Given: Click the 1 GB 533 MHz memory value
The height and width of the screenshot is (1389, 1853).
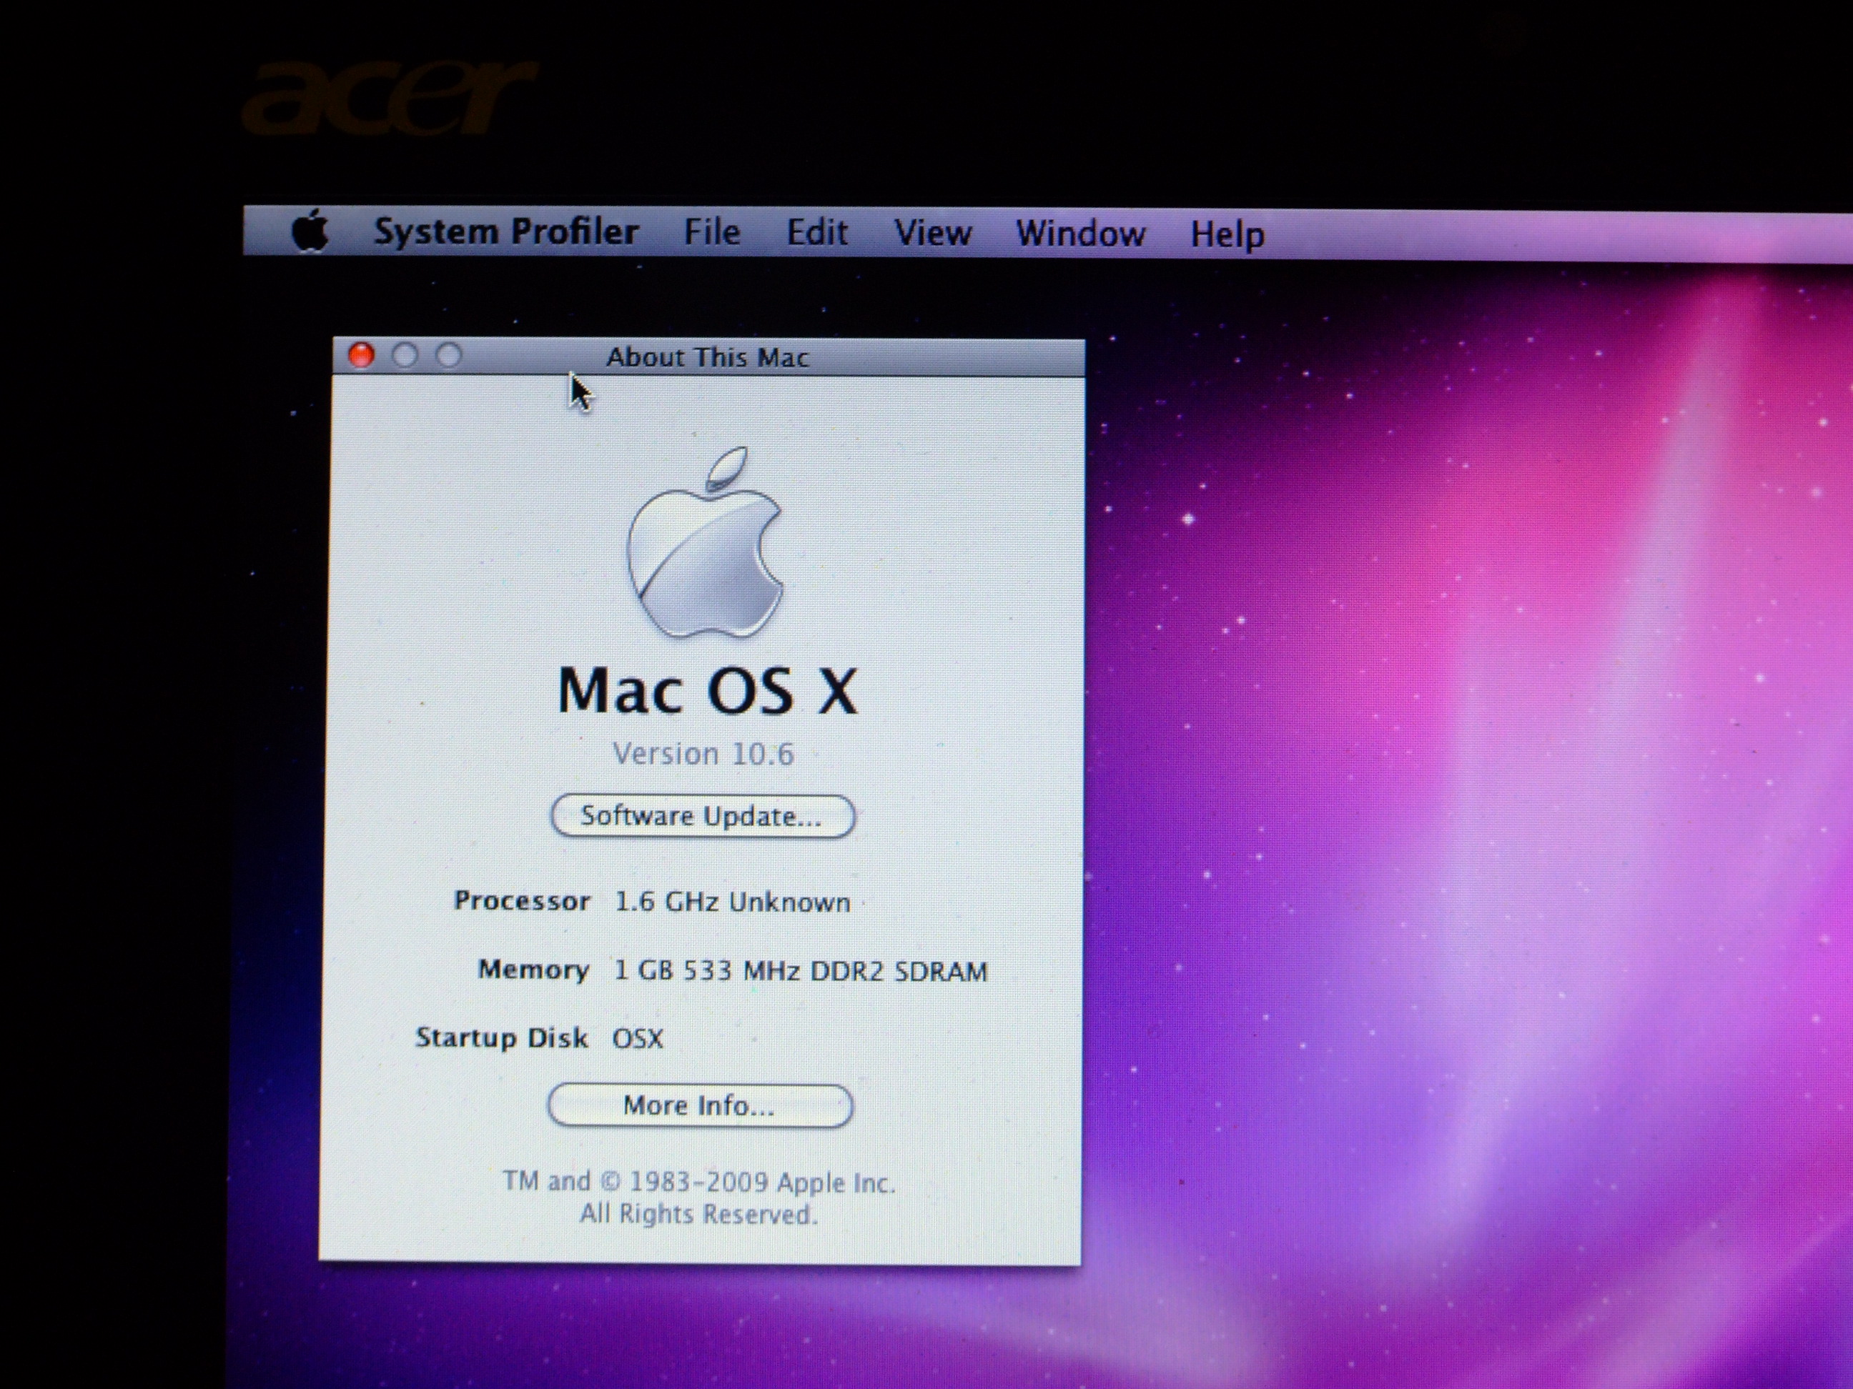Looking at the screenshot, I should click(800, 970).
